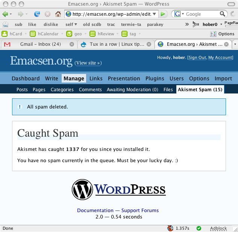The image size is (238, 232).
Task: Click the sub bookmark
Action: pos(18,24)
